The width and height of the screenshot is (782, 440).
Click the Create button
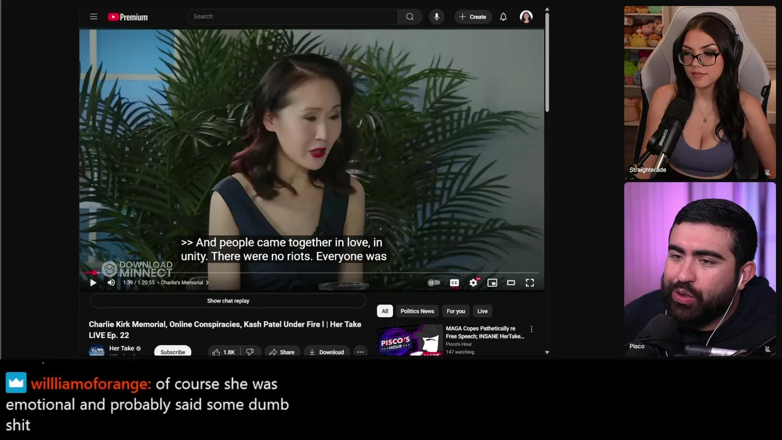[x=473, y=16]
